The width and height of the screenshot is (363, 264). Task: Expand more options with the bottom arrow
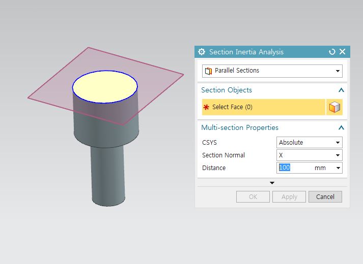tap(272, 183)
